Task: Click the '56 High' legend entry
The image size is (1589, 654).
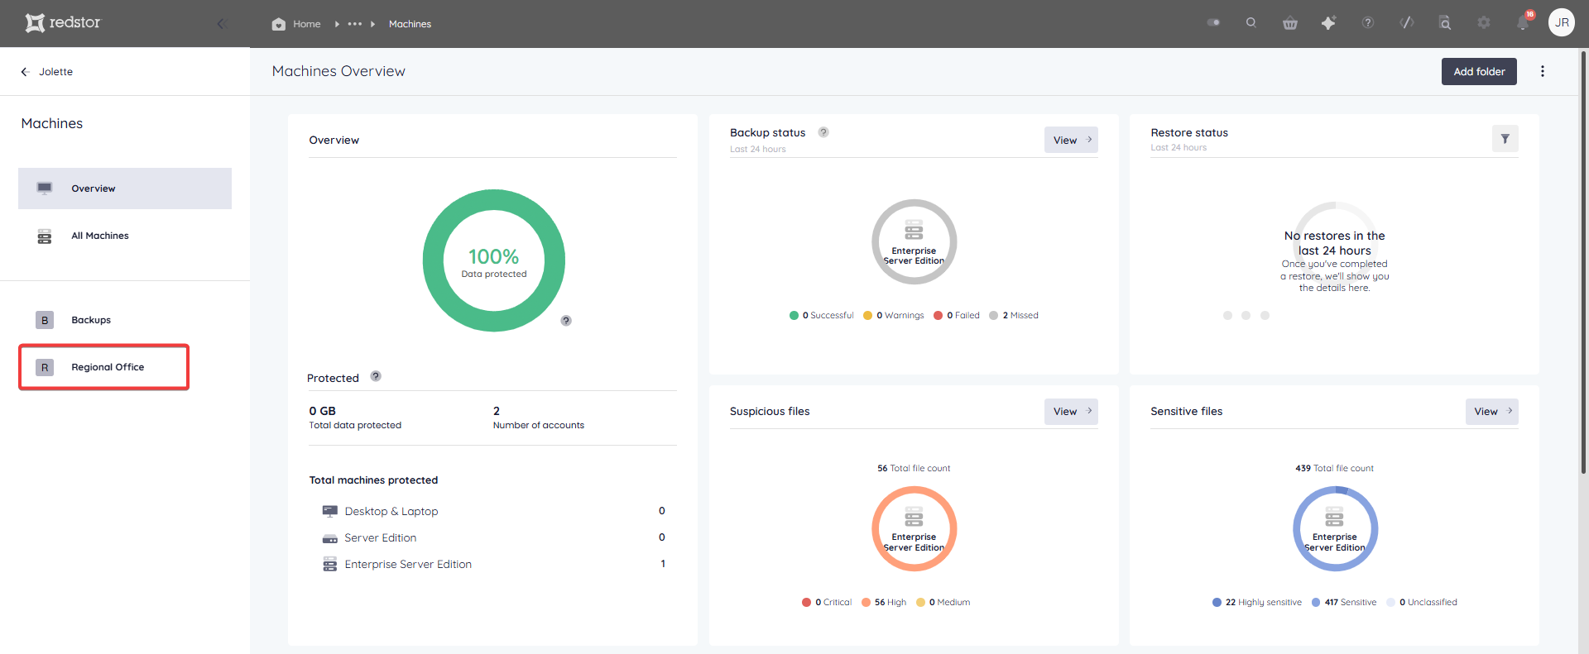Action: click(x=884, y=602)
